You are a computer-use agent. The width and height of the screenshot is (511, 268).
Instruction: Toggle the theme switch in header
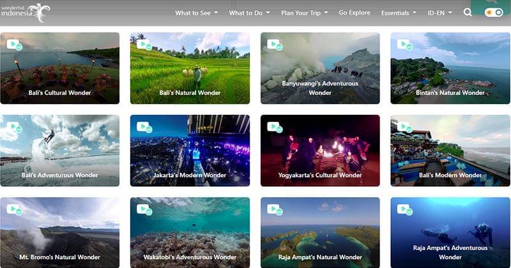[x=493, y=13]
